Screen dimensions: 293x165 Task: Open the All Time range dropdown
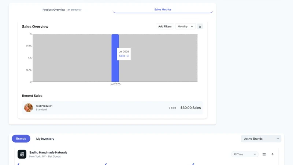pos(245,154)
